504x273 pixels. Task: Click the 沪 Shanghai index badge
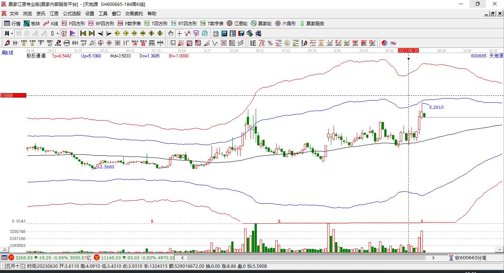click(11, 257)
